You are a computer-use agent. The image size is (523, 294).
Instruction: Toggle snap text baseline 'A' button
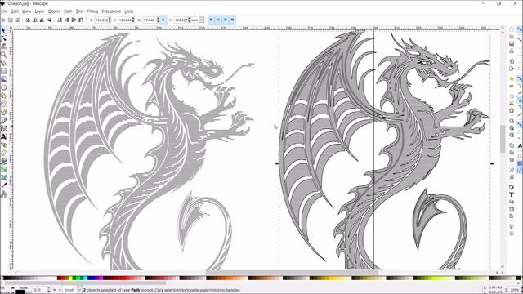pos(520,146)
